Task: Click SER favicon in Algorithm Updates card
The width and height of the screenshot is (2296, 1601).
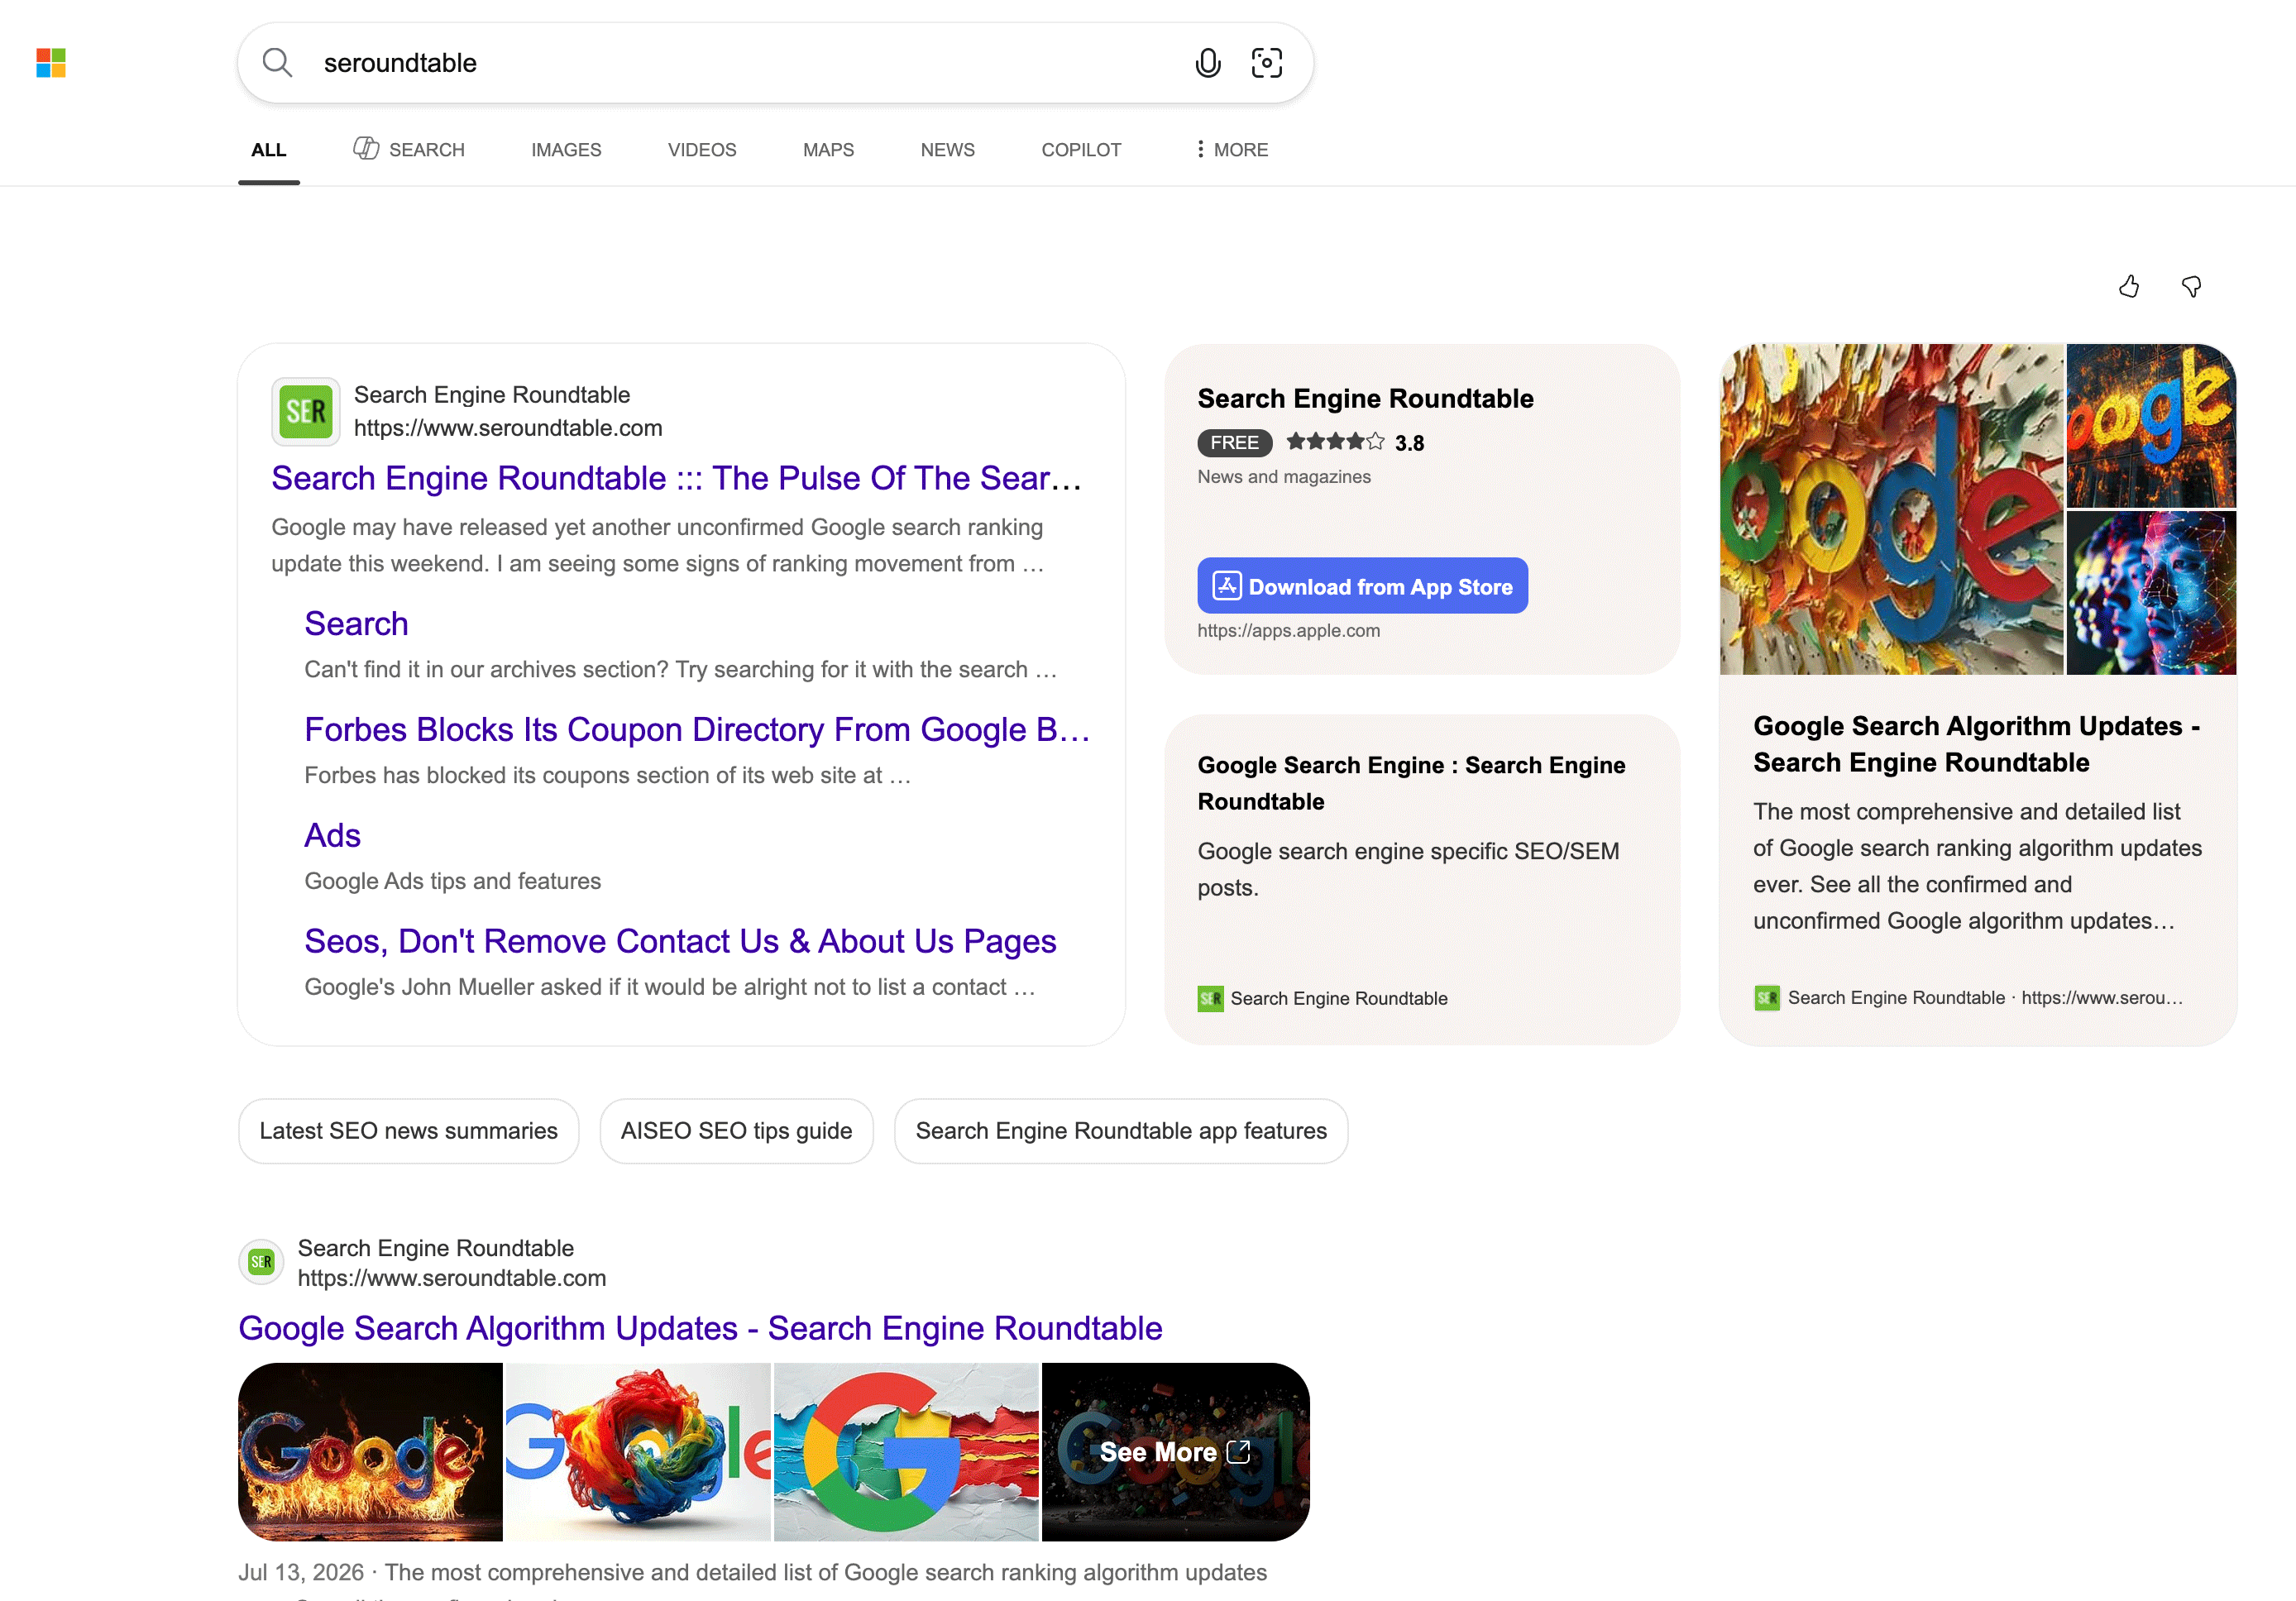Action: tap(1767, 997)
